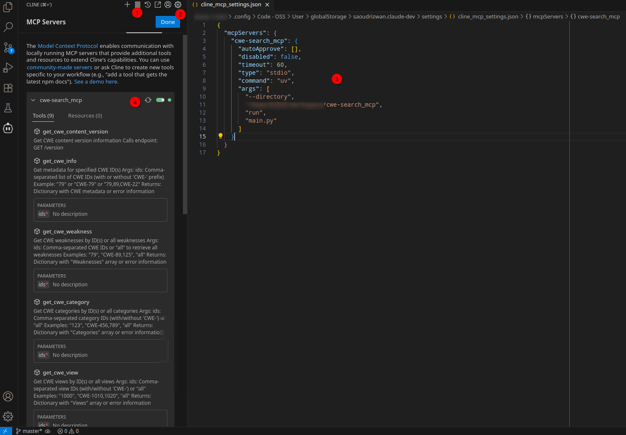Viewport: 626px width, 435px height.
Task: Click the lightbulb code action on line 15
Action: tap(220, 136)
